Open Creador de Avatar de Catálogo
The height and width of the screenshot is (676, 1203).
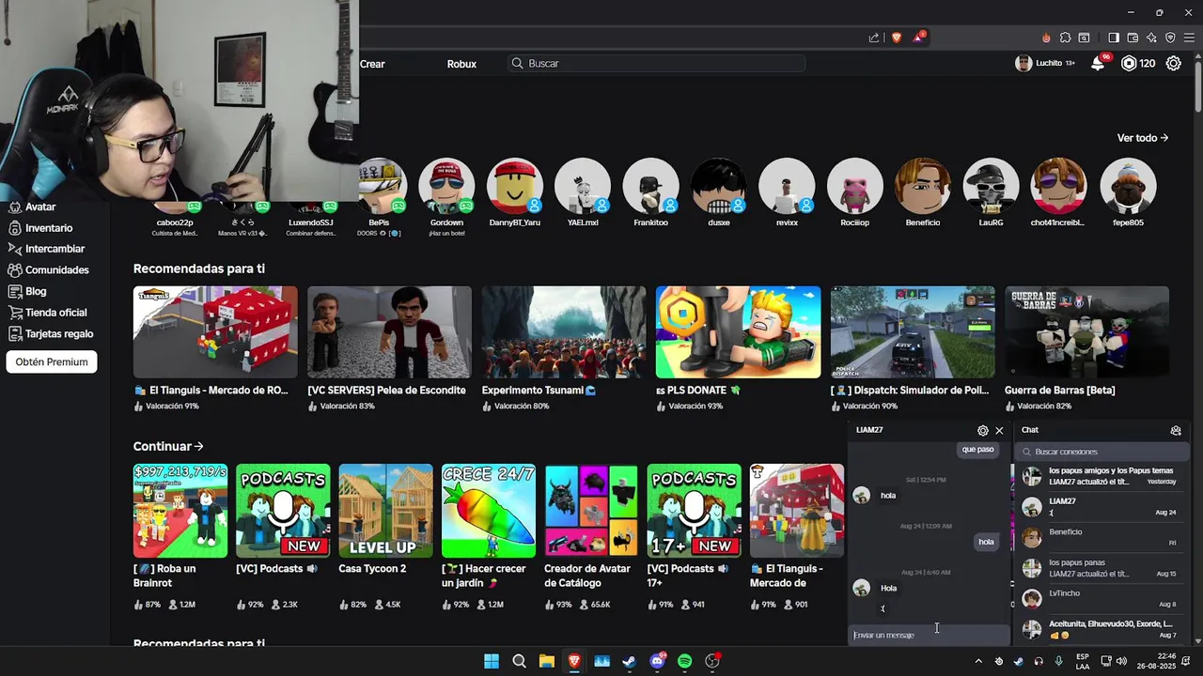click(591, 511)
